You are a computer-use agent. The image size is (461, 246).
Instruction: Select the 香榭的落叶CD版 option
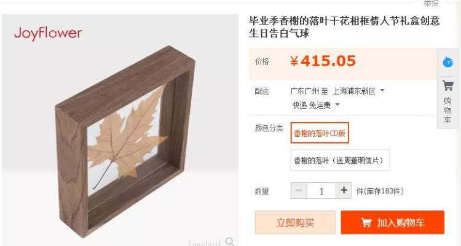click(320, 133)
